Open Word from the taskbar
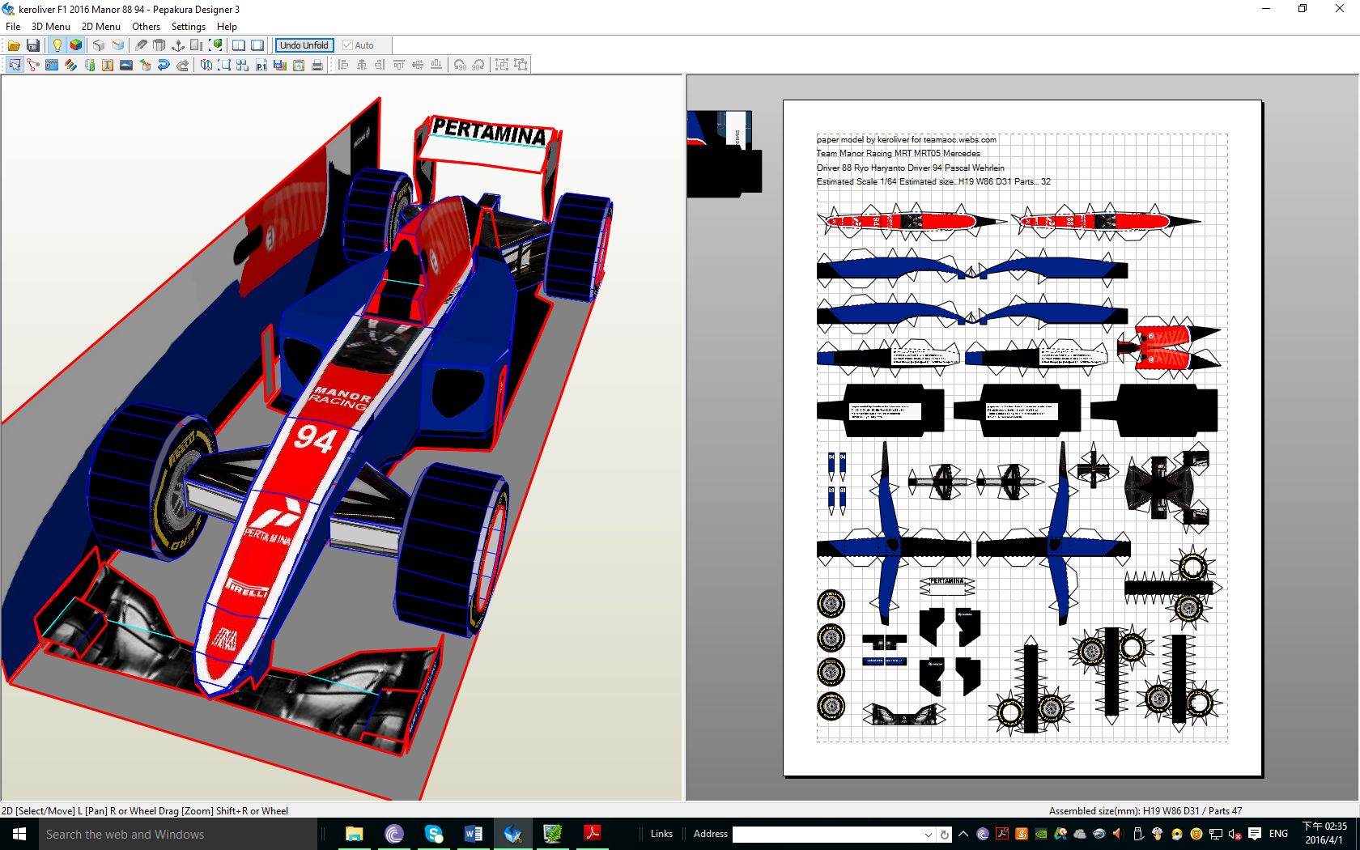This screenshot has height=850, width=1360. [473, 834]
